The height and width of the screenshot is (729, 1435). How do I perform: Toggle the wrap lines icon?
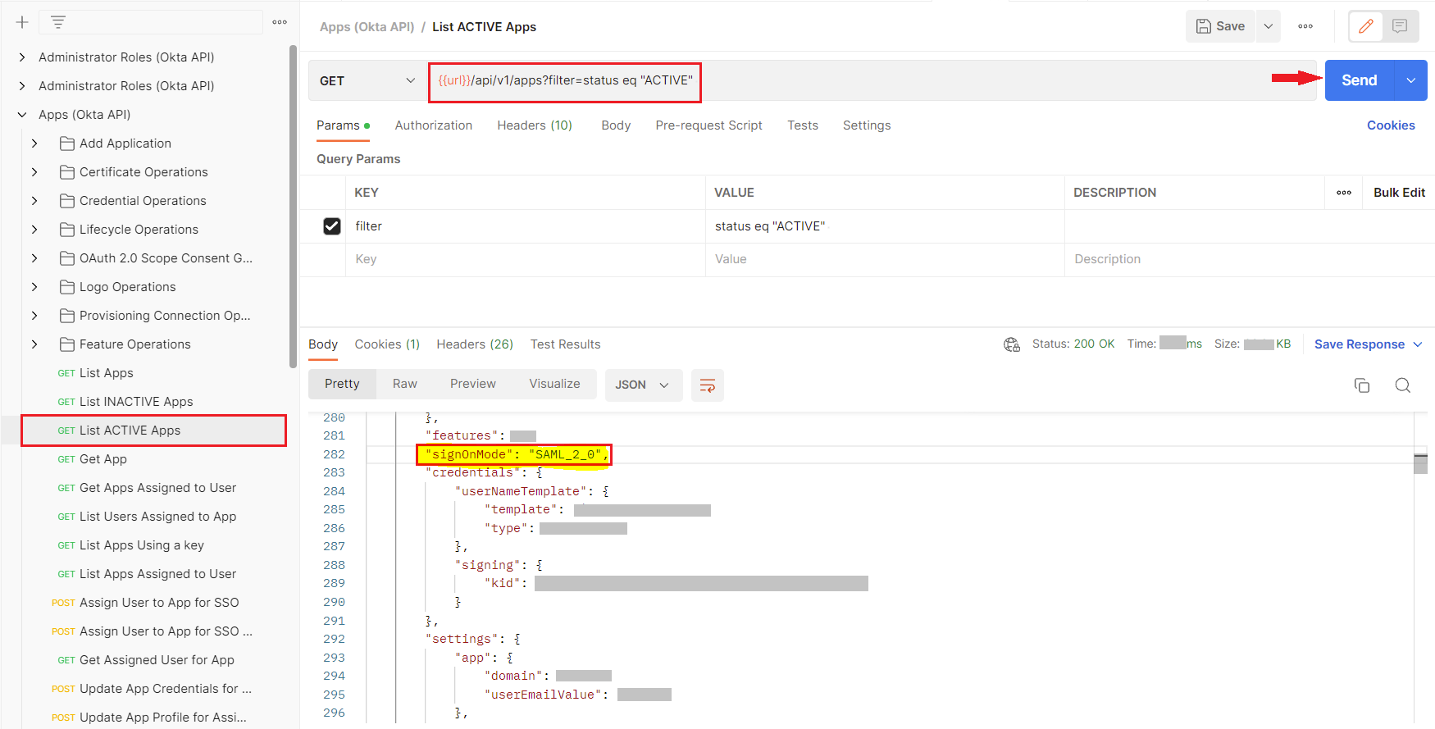[x=707, y=385]
